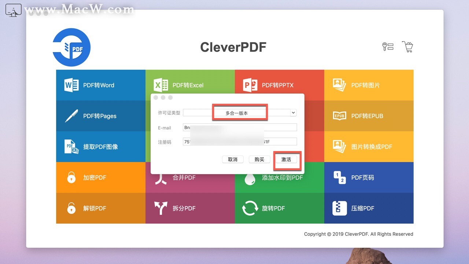Screen dimensions: 469x264
Task: Click the CleverPDF title heading
Action: tap(233, 47)
